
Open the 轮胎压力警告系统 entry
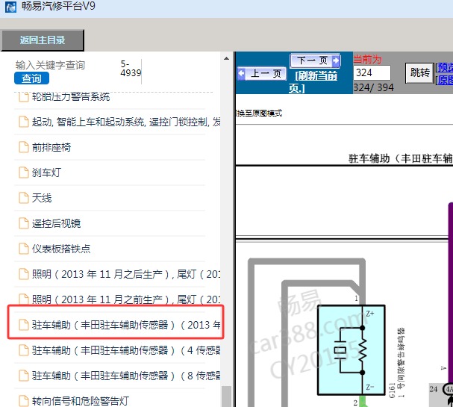pyautogui.click(x=70, y=96)
